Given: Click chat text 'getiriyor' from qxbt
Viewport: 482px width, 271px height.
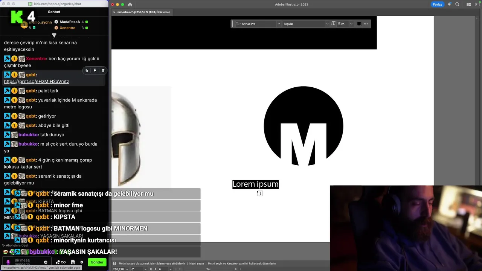Looking at the screenshot, I should (x=47, y=116).
